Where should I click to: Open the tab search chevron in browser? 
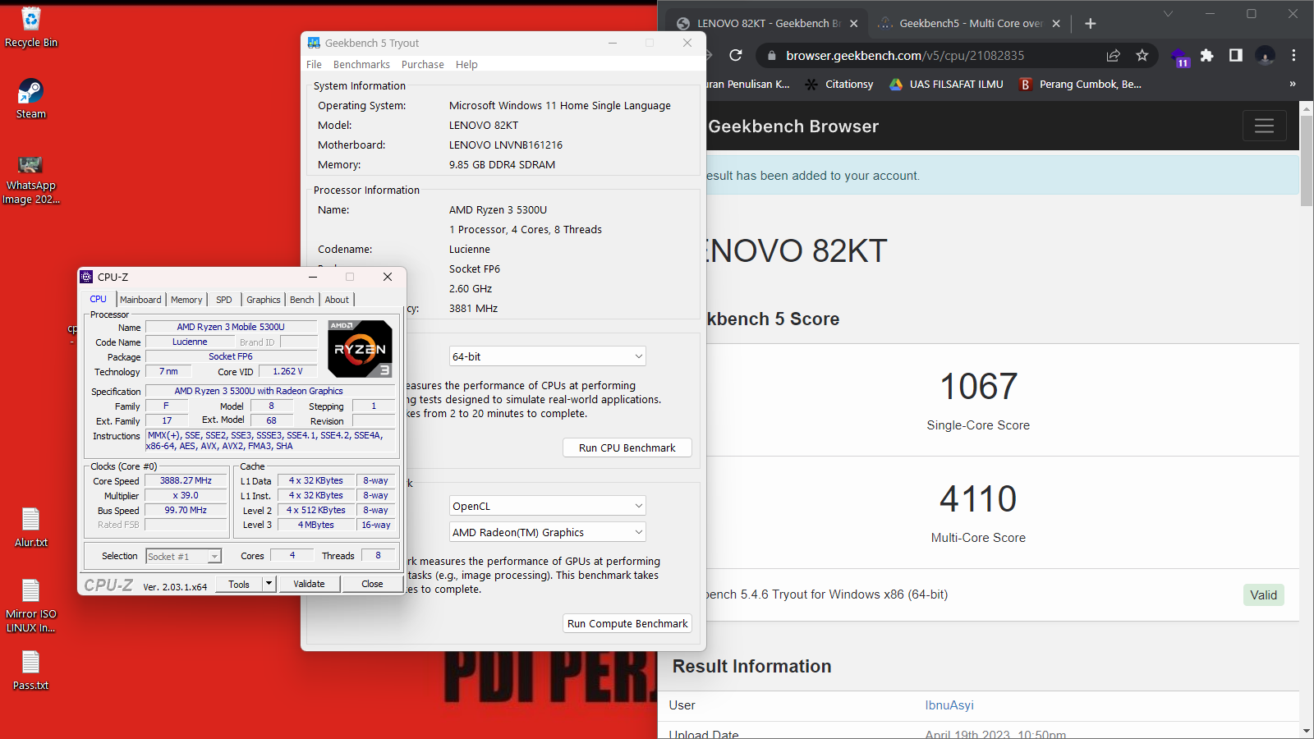tap(1168, 14)
